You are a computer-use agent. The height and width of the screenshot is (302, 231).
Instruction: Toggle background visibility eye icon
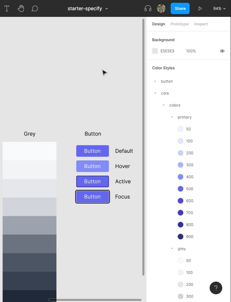point(222,51)
